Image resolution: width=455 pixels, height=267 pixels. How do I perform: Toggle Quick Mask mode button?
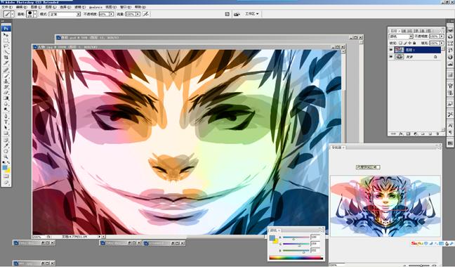click(x=6, y=176)
